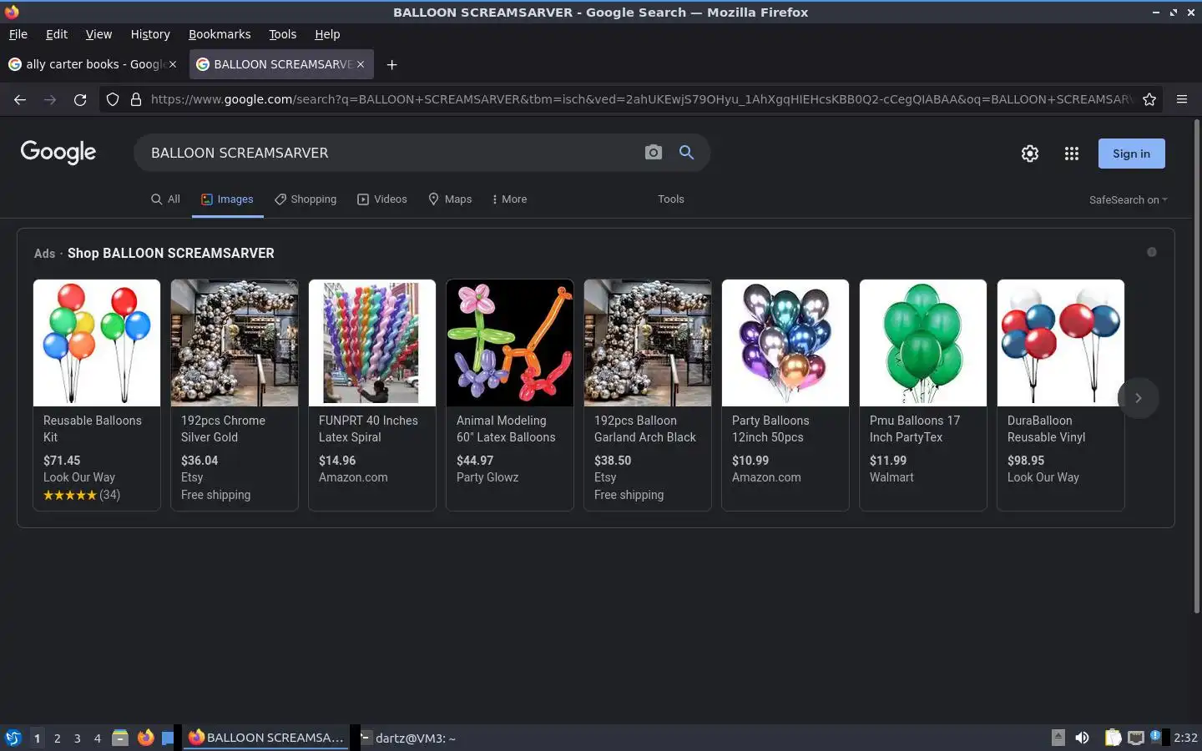The width and height of the screenshot is (1202, 751).
Task: Click the forward navigation arrow
Action: coord(50,99)
